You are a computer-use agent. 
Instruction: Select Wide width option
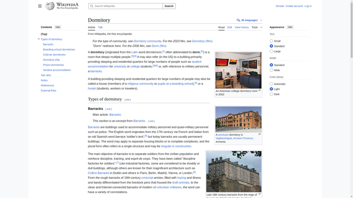[271, 70]
